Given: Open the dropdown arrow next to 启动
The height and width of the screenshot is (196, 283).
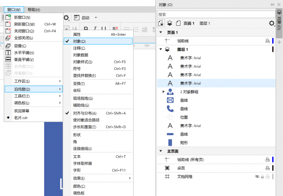Looking at the screenshot, I should 96,18.
